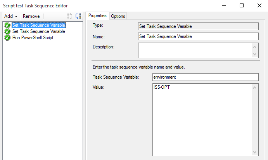Viewport: 268px width, 160px height.
Task: Click the collapse all steps icon
Action: tap(69, 16)
